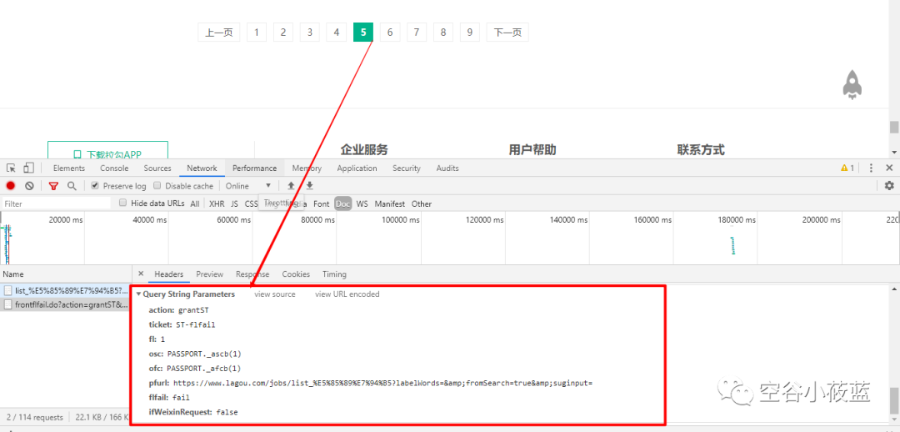Click the inspect element picker icon
The width and height of the screenshot is (900, 432).
click(x=11, y=168)
